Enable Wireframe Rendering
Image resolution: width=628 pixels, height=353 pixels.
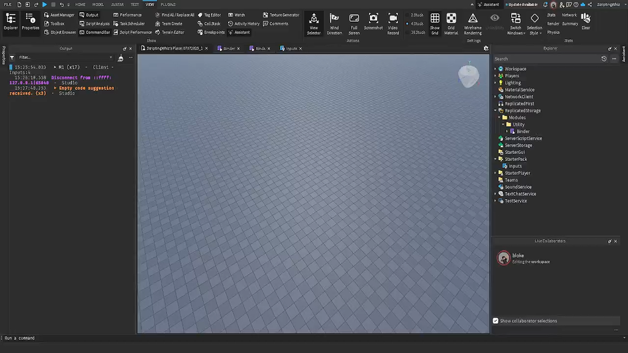[x=473, y=24]
